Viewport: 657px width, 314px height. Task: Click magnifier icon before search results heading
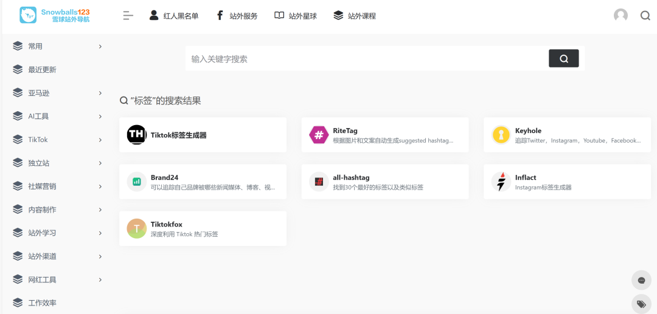(123, 101)
